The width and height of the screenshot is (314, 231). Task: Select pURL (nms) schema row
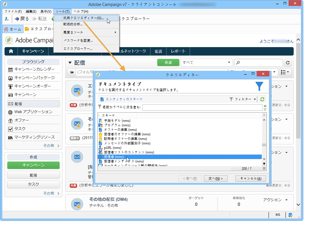click(113, 148)
